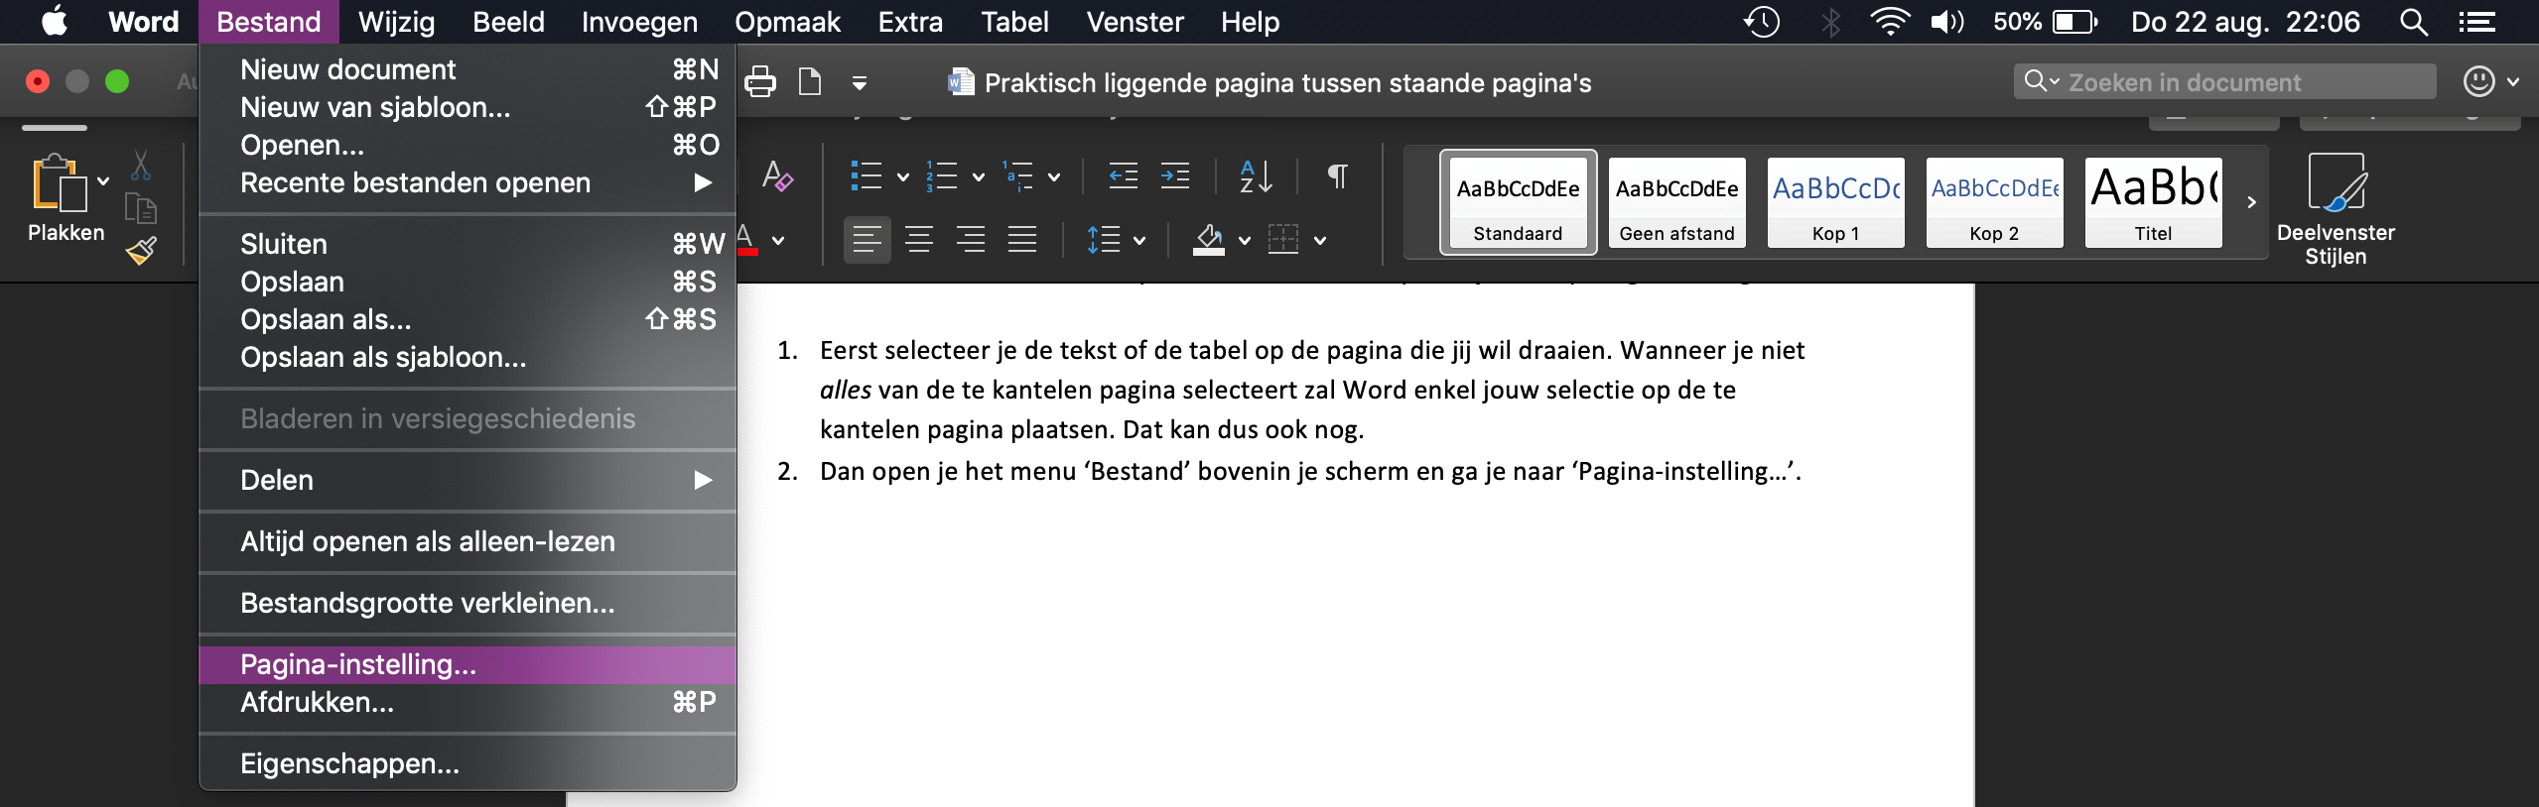Click the copy icon below scissors

pyautogui.click(x=141, y=208)
